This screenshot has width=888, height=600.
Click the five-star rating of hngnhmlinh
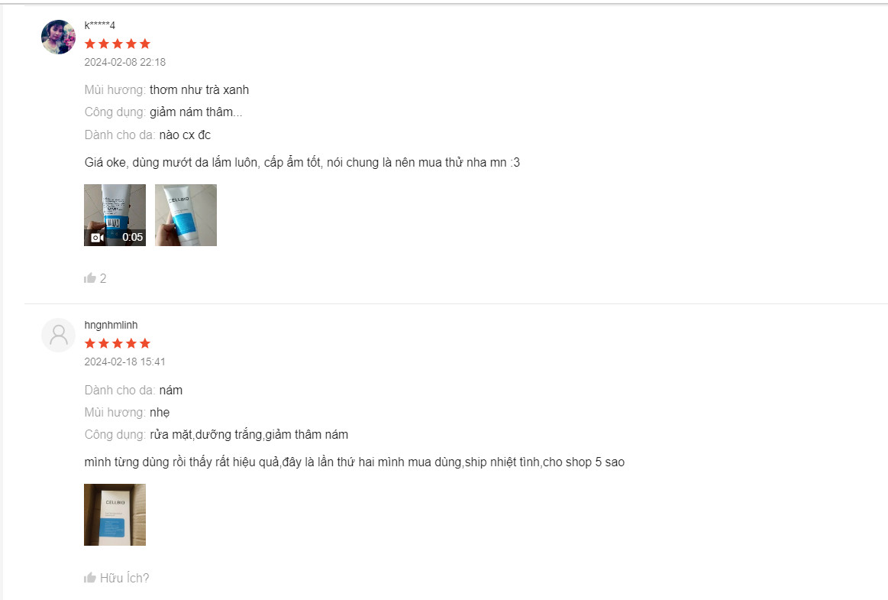pos(118,343)
